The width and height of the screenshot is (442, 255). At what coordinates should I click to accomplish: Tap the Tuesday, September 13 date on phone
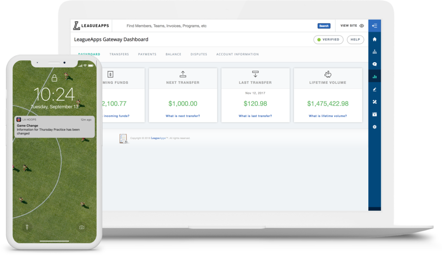pyautogui.click(x=54, y=107)
